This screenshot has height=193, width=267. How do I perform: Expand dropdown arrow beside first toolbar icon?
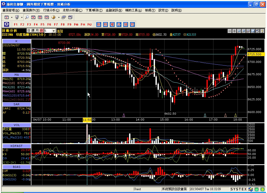[12, 17]
